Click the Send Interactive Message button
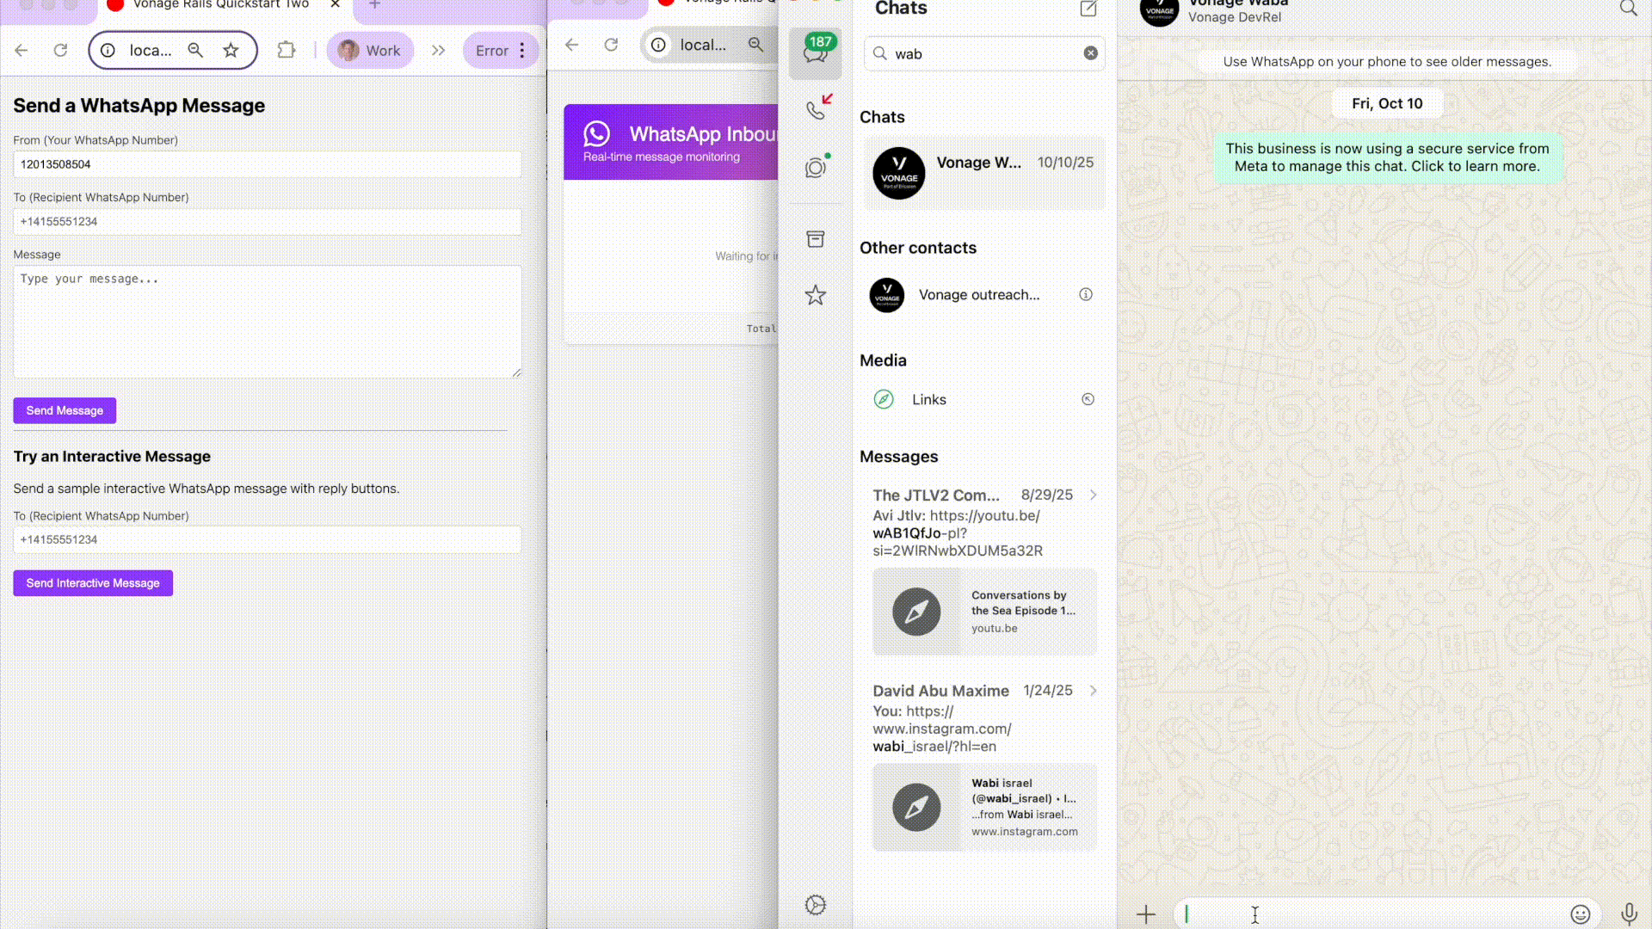Viewport: 1652px width, 929px height. 92,582
